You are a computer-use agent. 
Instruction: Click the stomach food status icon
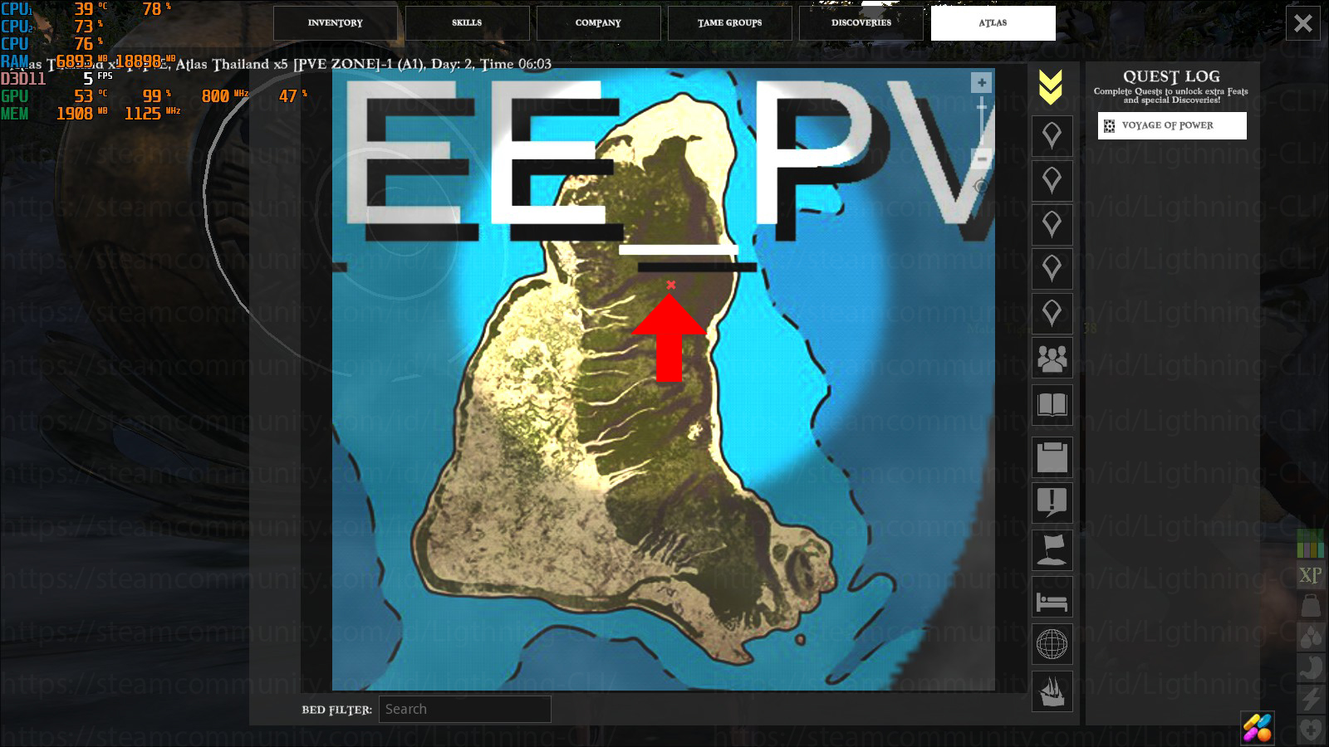(x=1311, y=667)
